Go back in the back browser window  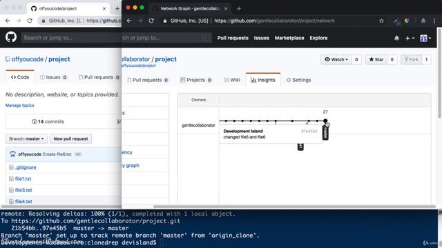[x=8, y=21]
